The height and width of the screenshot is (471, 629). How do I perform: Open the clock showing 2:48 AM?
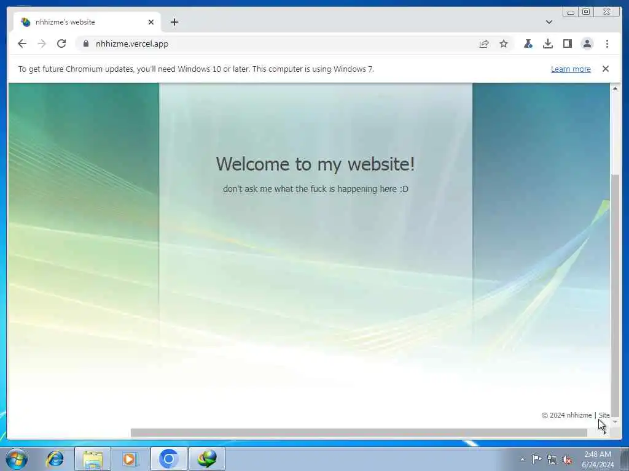(598, 459)
